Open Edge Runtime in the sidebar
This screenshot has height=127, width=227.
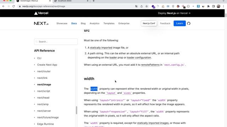[x=45, y=124]
